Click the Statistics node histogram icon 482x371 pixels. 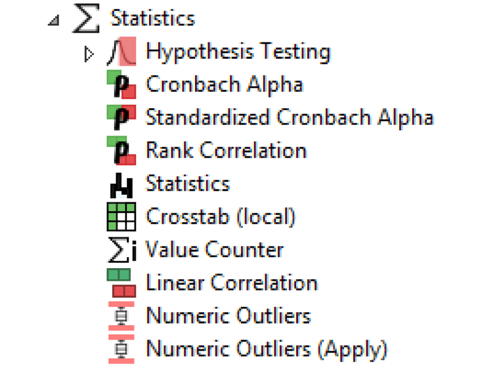tap(121, 185)
